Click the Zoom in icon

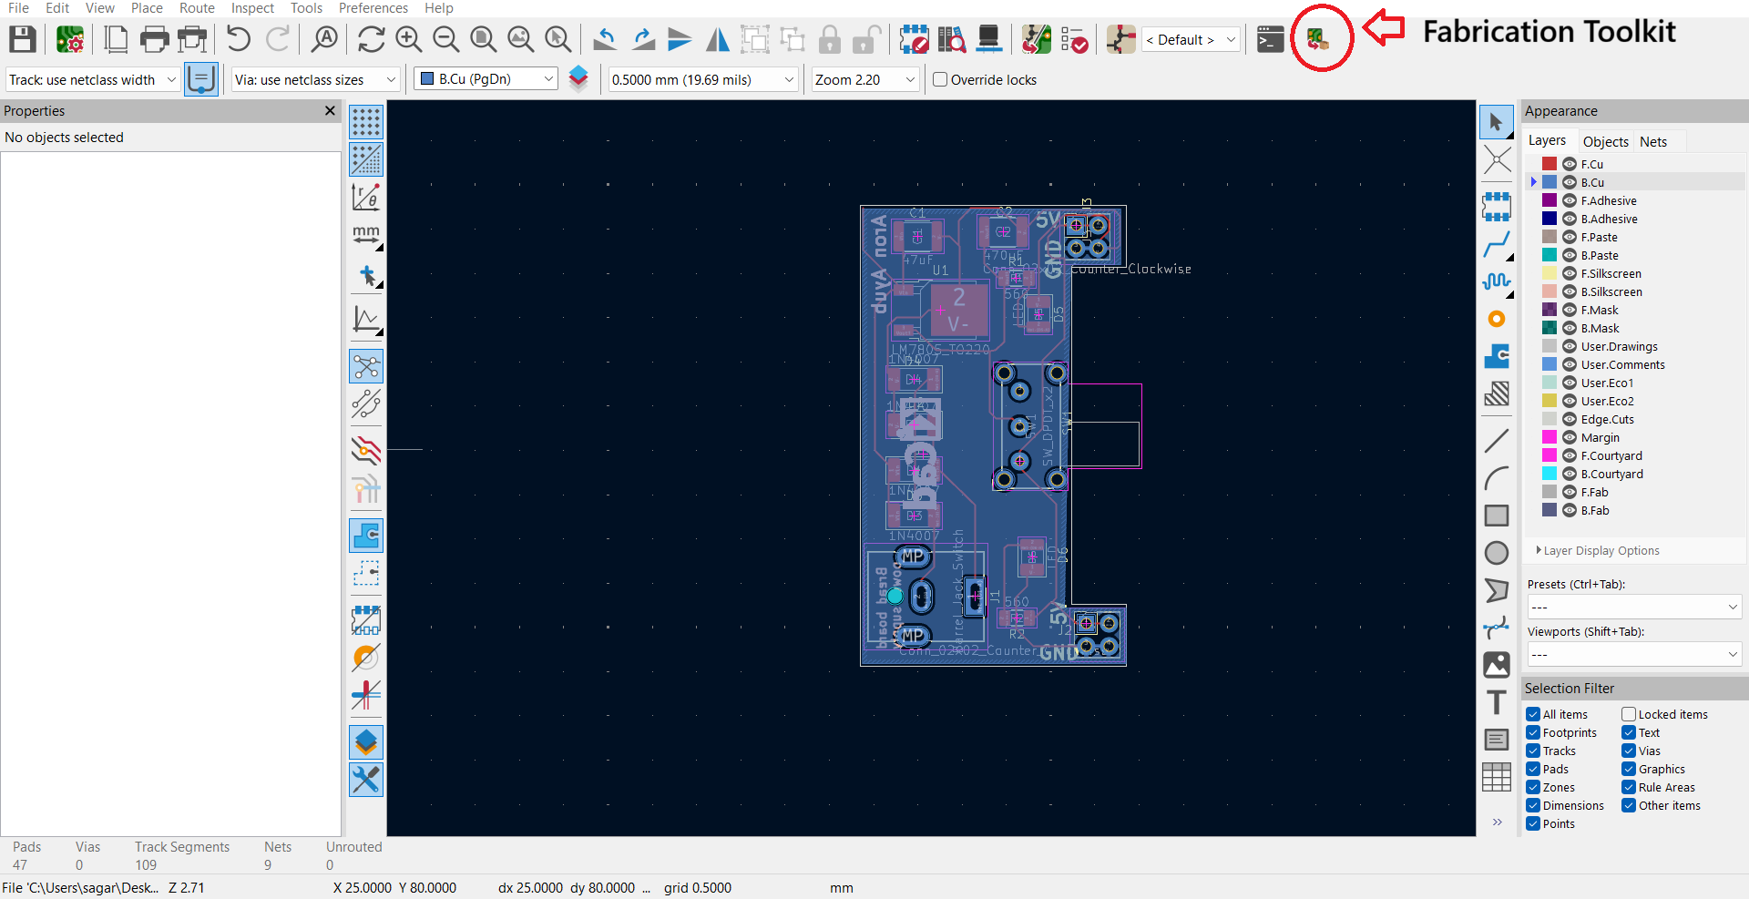tap(409, 39)
